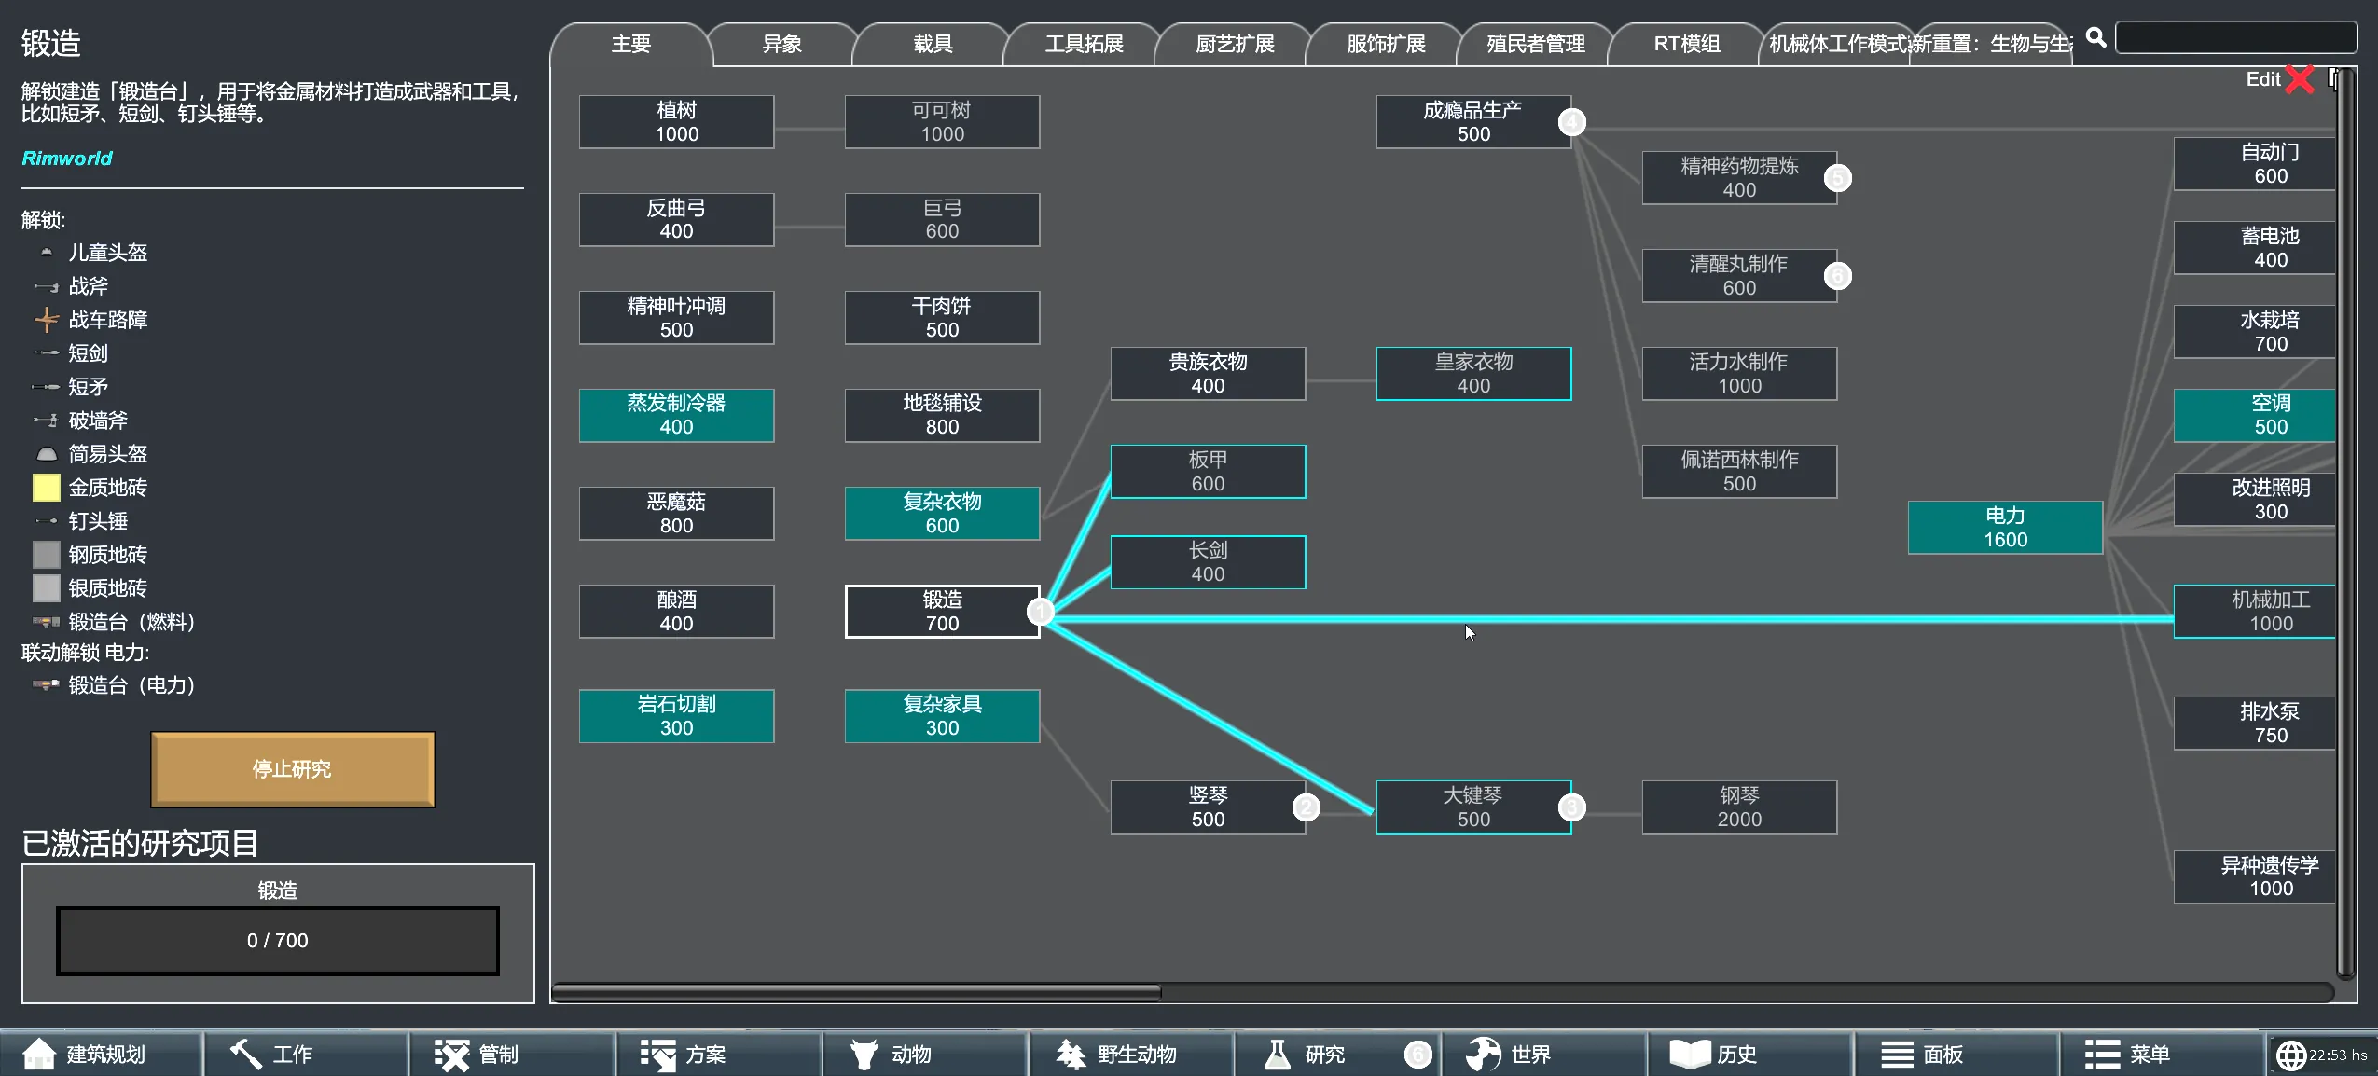Click the research tree search input field

tap(2235, 38)
